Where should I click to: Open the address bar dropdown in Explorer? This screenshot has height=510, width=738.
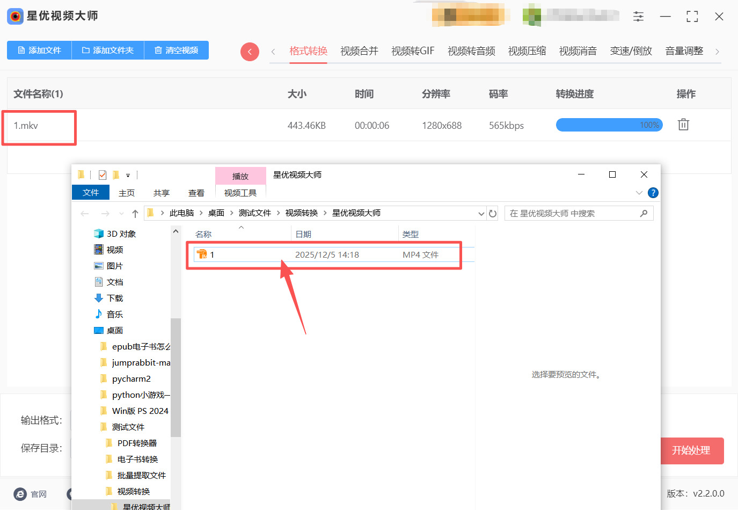481,213
